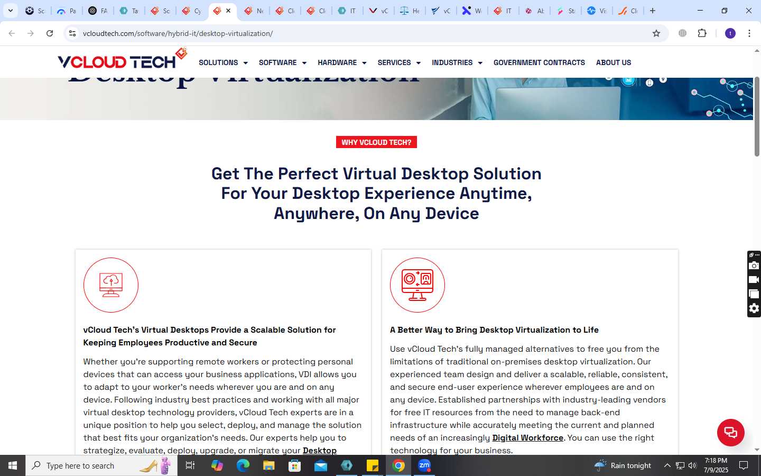This screenshot has height=476, width=761.
Task: Click the taskbar search box
Action: coord(101,465)
